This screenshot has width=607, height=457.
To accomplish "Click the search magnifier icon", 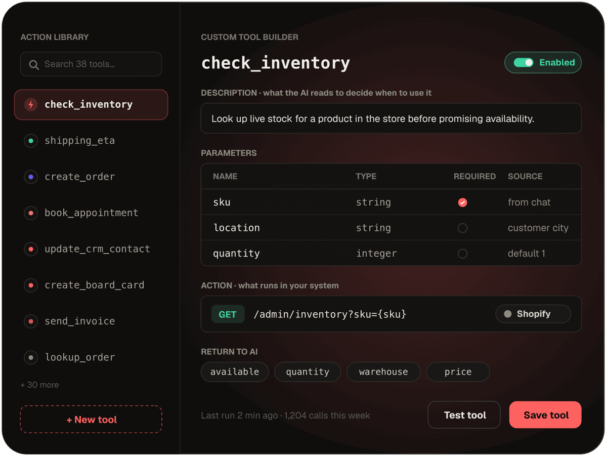I will 34,65.
